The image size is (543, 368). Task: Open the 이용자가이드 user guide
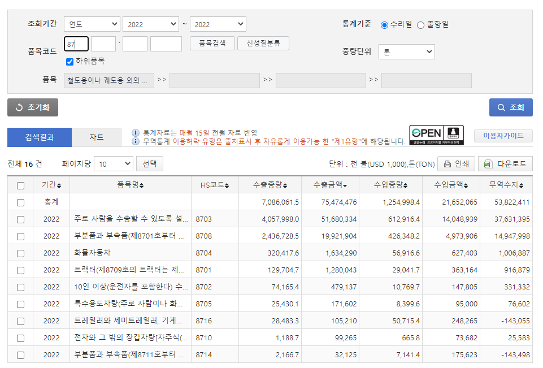click(503, 136)
